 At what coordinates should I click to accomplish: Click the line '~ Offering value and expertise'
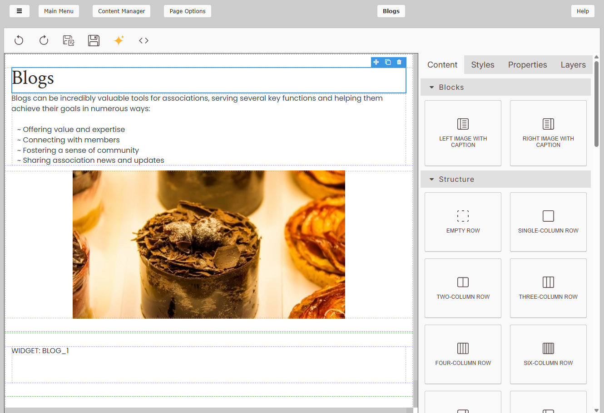click(x=71, y=129)
